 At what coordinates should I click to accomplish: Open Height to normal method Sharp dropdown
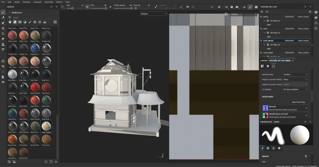tap(295, 79)
